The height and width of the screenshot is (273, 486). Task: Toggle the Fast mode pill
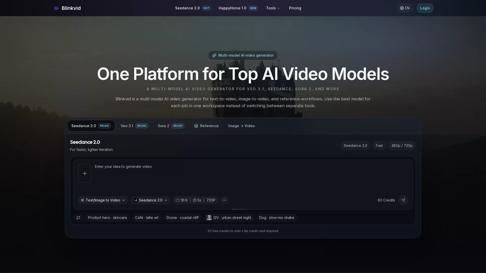[x=379, y=146]
